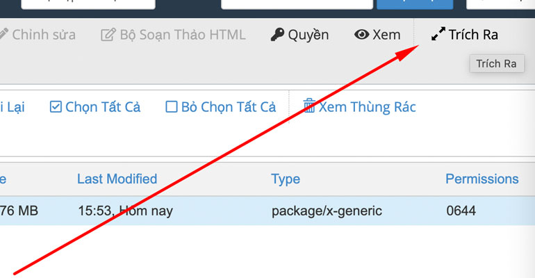
Task: Tick the Chọn Tất Cả checkbox icon
Action: [x=56, y=107]
